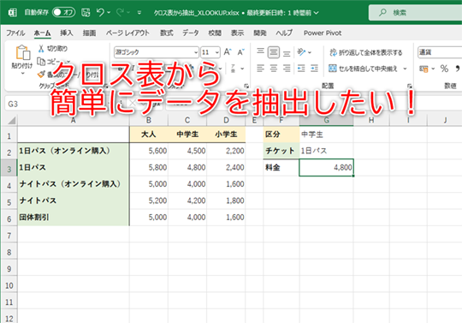Open the font size dropdown showing 11

click(217, 52)
